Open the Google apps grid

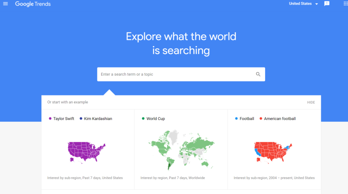346,4
